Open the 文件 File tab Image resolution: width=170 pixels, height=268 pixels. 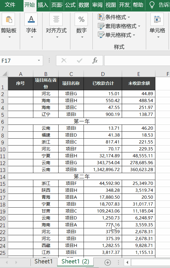tap(10, 5)
